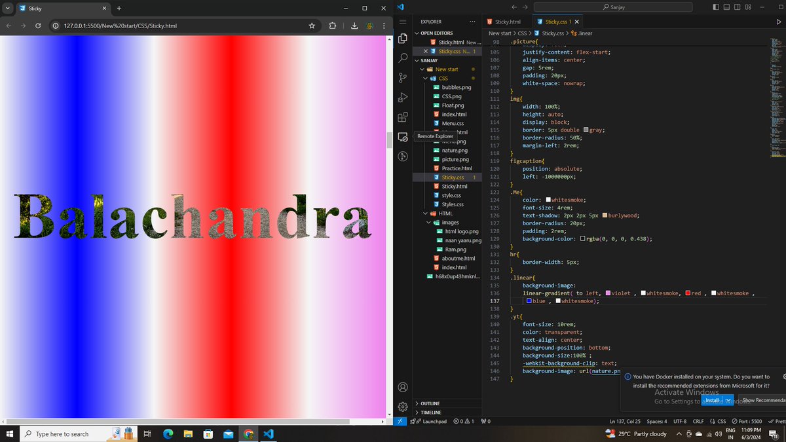786x442 pixels.
Task: Reload the page in Chrome
Action: click(x=39, y=26)
